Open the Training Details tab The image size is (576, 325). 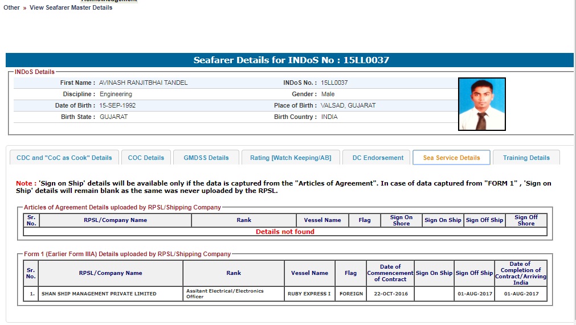pos(526,158)
